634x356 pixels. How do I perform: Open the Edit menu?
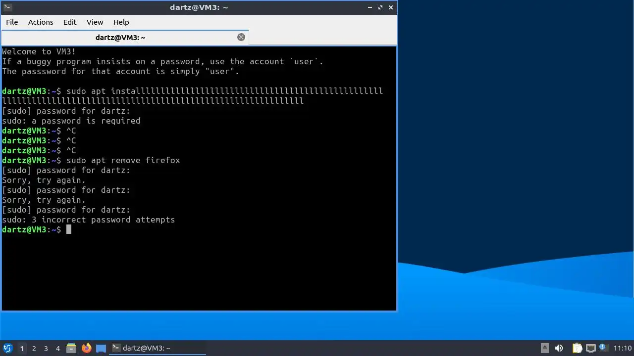click(70, 22)
